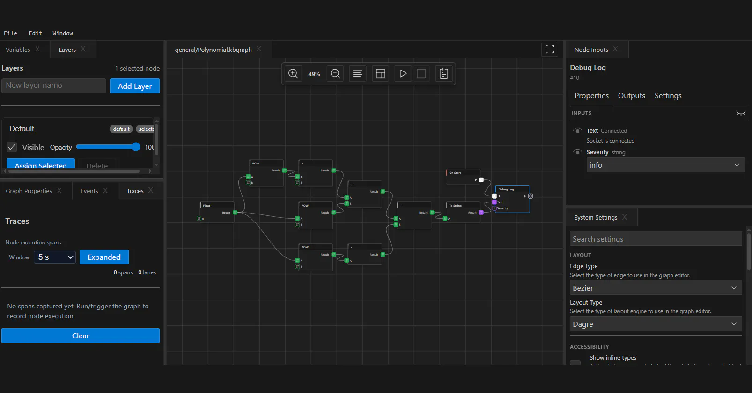Click the Debug Log node's purple Text port
This screenshot has height=393, width=752.
(x=494, y=202)
